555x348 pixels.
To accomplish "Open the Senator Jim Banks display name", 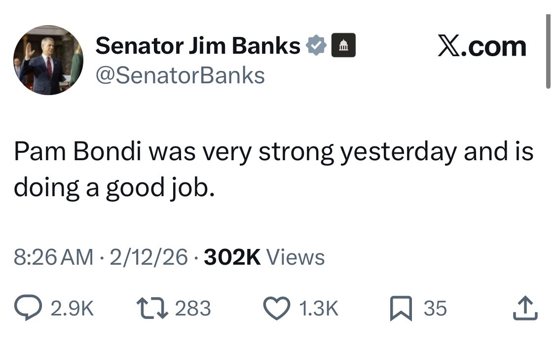I will click(197, 47).
